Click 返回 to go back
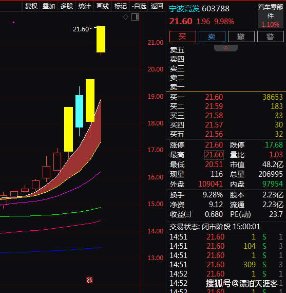This screenshot has width=286, height=293. [x=157, y=6]
